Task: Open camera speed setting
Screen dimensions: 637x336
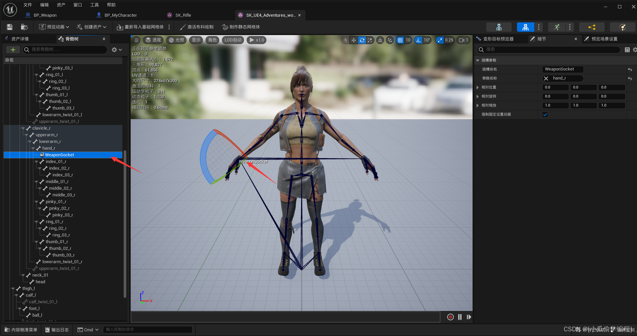Action: tap(464, 40)
